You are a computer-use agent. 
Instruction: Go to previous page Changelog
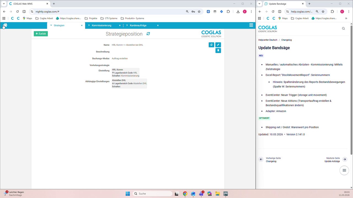point(270,160)
